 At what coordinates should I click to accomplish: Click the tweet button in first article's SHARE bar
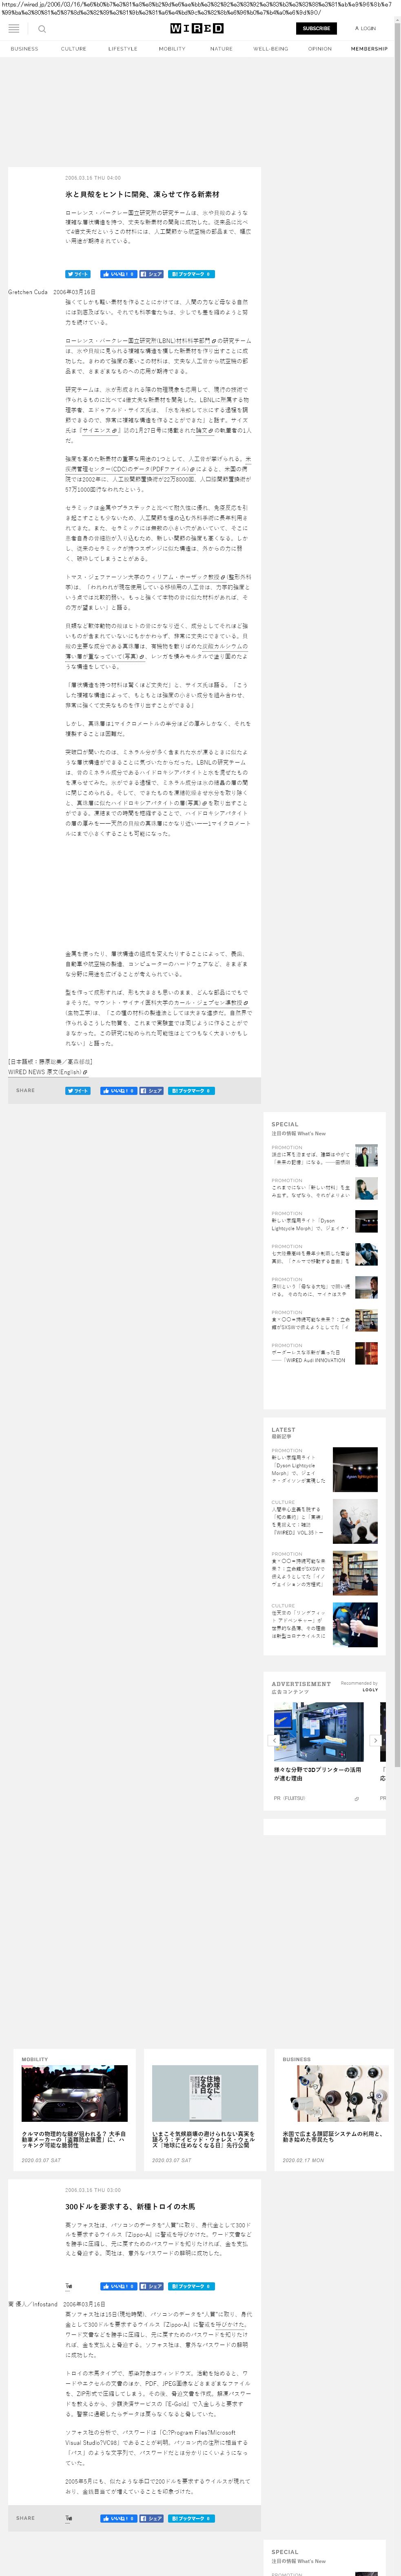click(x=77, y=1091)
